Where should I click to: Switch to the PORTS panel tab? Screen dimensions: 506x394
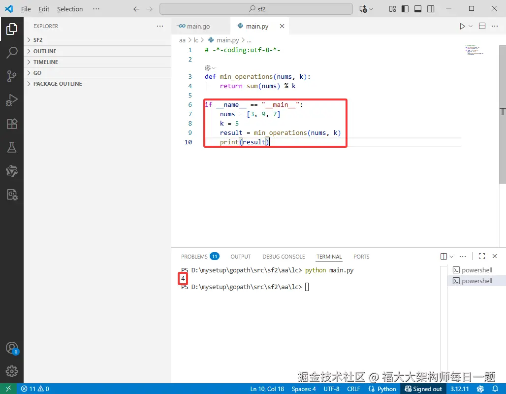tap(361, 257)
